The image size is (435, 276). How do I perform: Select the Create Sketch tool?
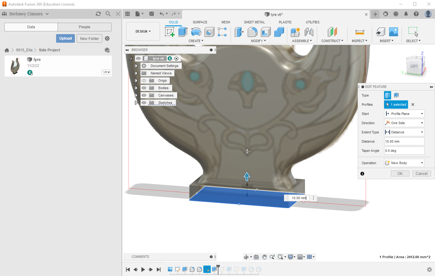coord(169,32)
